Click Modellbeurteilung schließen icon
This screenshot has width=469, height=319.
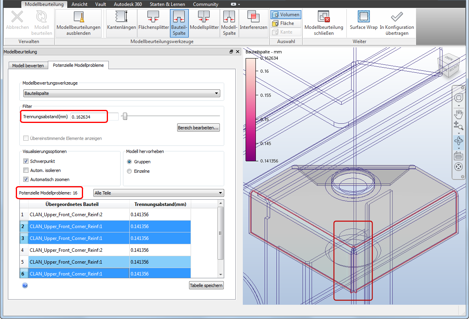pos(323,17)
